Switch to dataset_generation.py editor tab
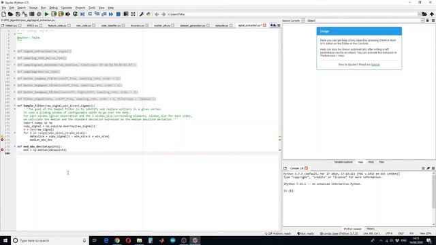436x245 pixels. point(192,26)
